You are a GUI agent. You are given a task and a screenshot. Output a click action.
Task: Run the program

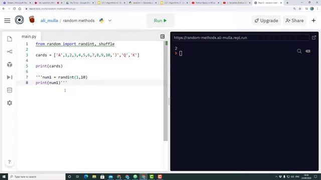tap(160, 20)
